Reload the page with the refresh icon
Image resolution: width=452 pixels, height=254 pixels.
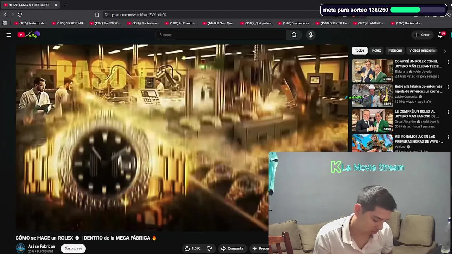(20, 14)
